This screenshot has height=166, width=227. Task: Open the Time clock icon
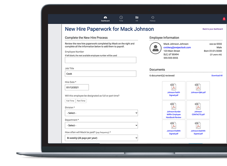pos(121,17)
